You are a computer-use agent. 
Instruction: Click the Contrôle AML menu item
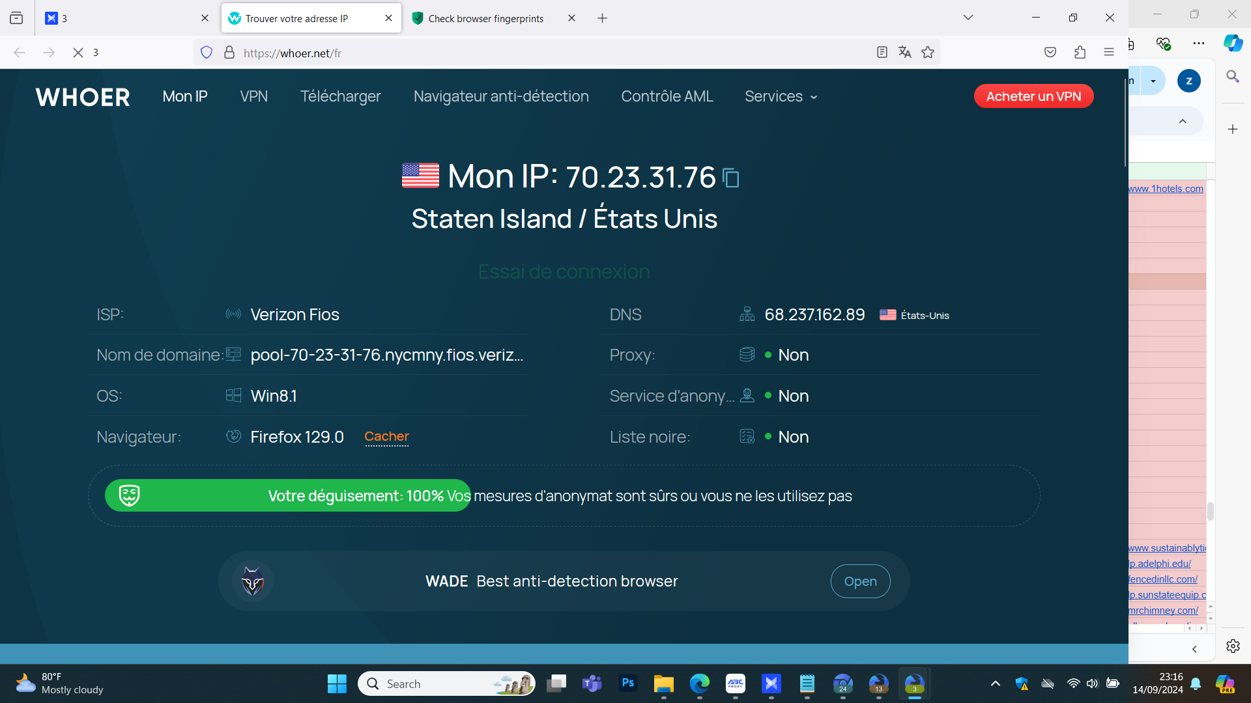[x=667, y=96]
